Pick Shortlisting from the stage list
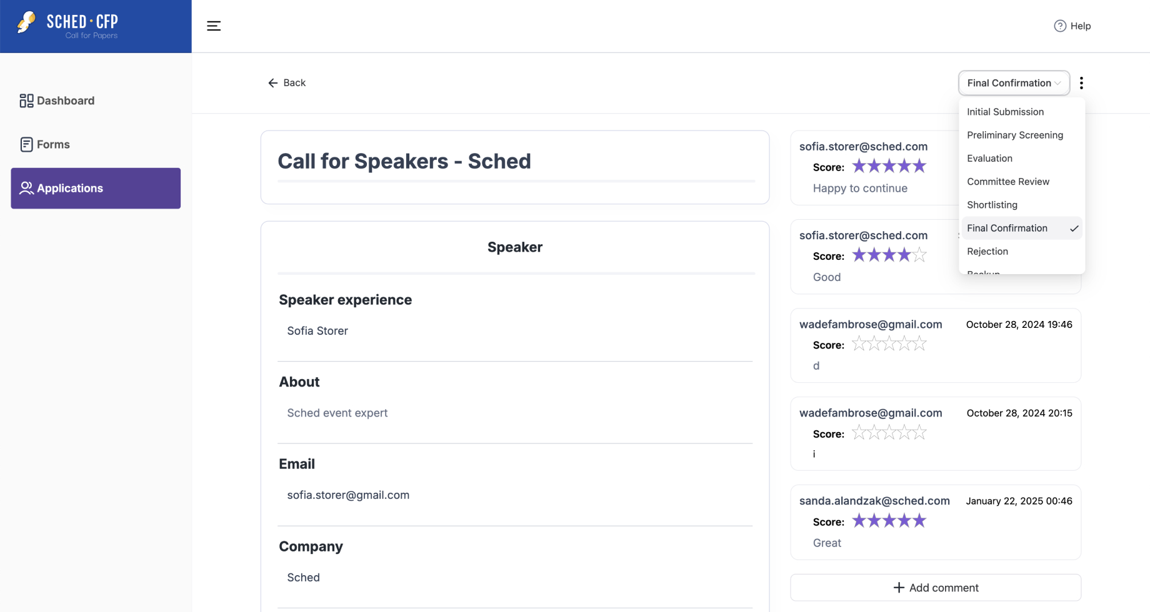Image resolution: width=1150 pixels, height=612 pixels. [x=1021, y=205]
